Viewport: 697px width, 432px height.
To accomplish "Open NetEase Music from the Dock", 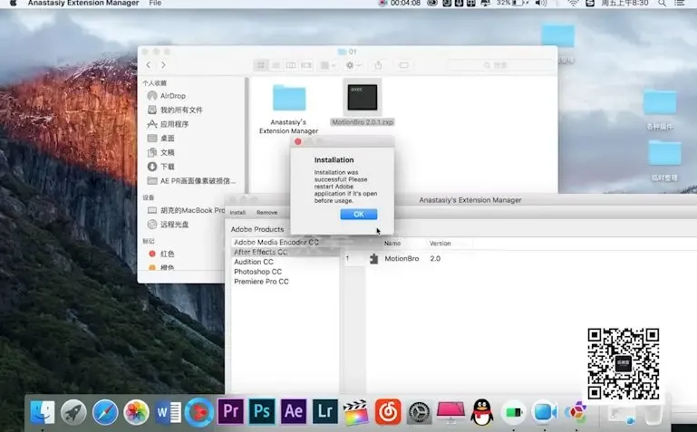I will (388, 411).
